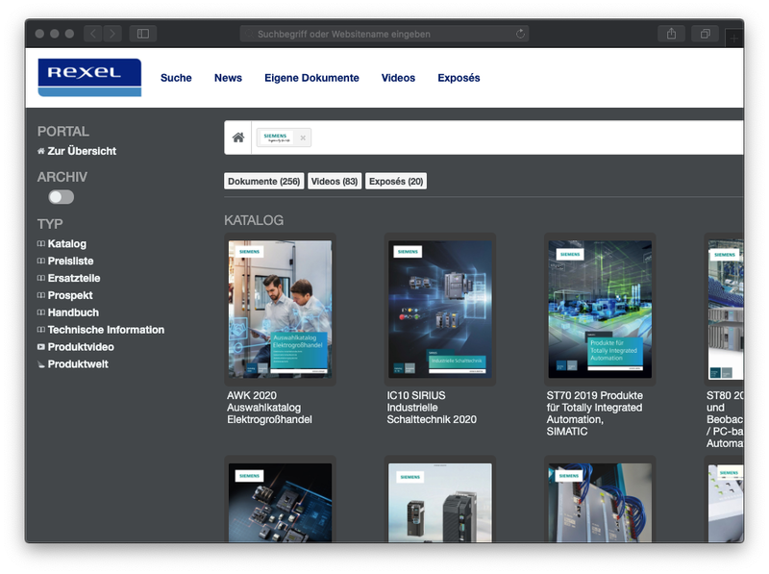Image resolution: width=769 pixels, height=574 pixels.
Task: Click the Produktwelt icon at sidebar bottom
Action: point(39,363)
